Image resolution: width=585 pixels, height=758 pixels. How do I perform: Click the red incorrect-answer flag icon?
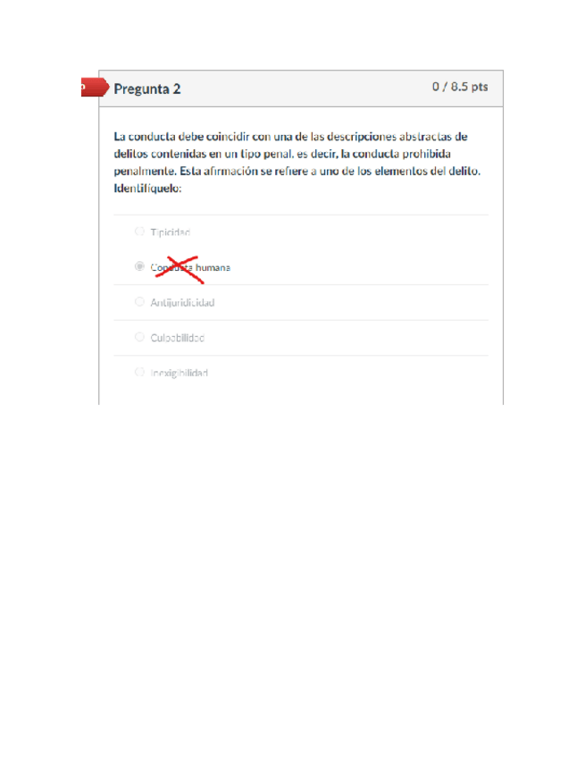point(95,87)
